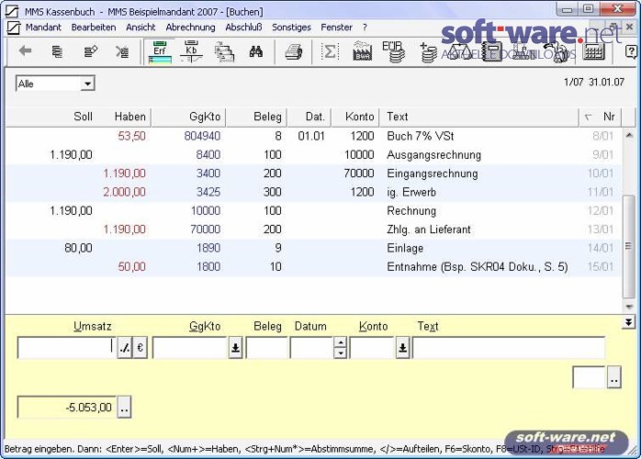
Task: Decrease the Datum spinner value
Action: point(340,353)
